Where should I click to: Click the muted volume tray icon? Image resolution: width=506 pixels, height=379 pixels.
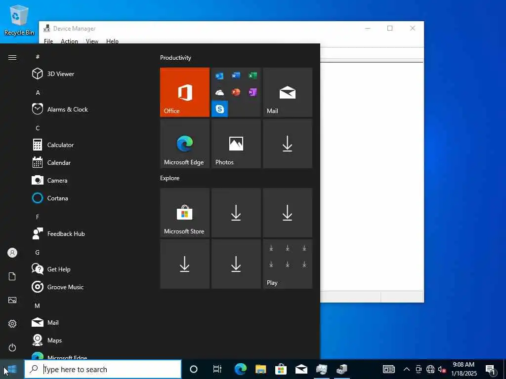pos(442,369)
